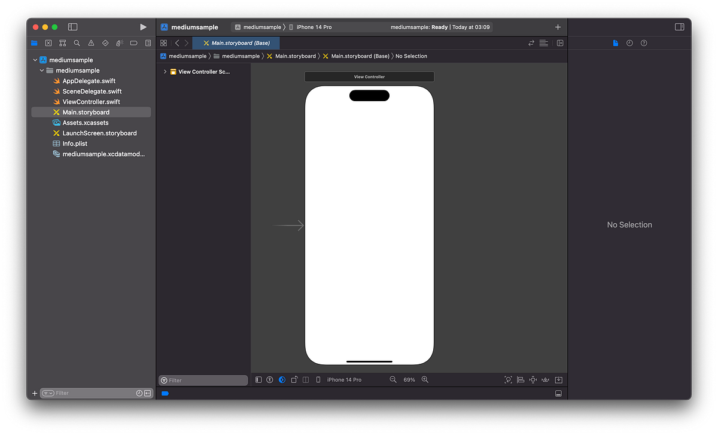Toggle device bezels with the phone icon
The height and width of the screenshot is (435, 718).
(x=318, y=379)
